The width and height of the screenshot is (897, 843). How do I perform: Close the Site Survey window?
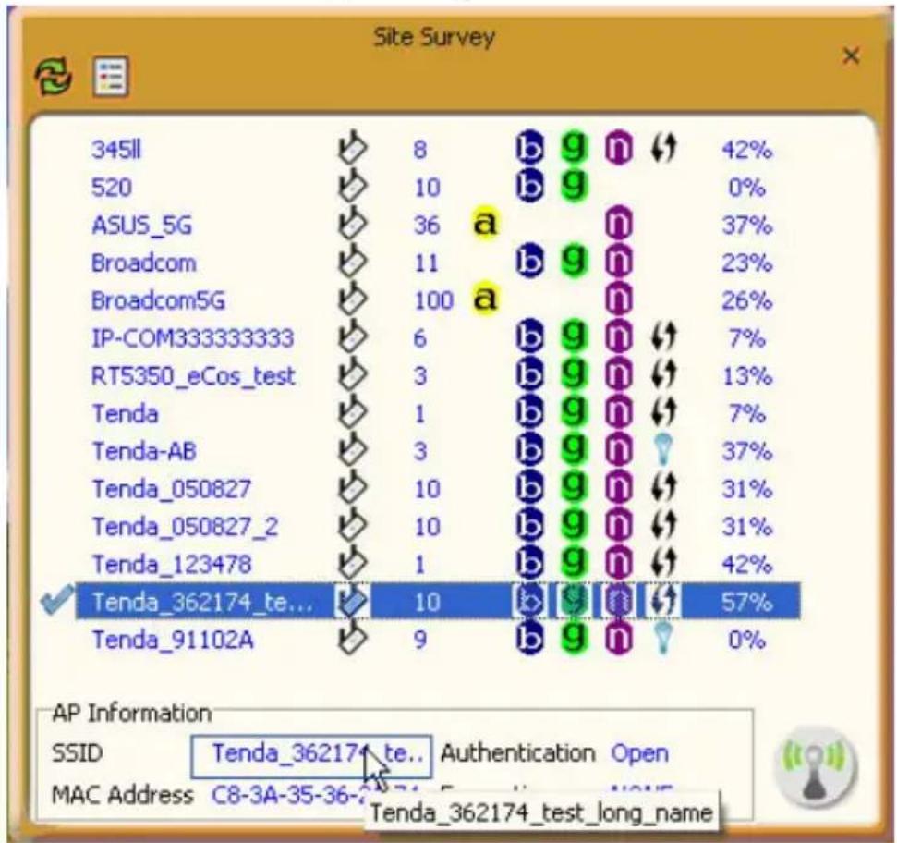pyautogui.click(x=851, y=56)
